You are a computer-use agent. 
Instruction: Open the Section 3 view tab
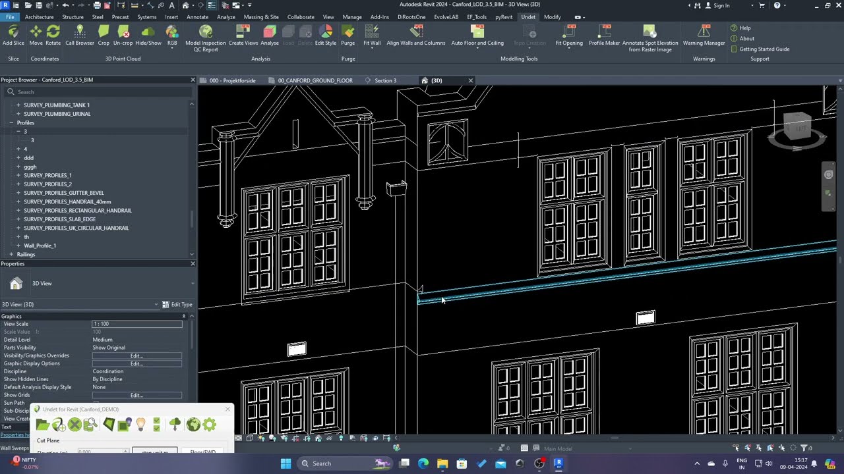tap(386, 80)
